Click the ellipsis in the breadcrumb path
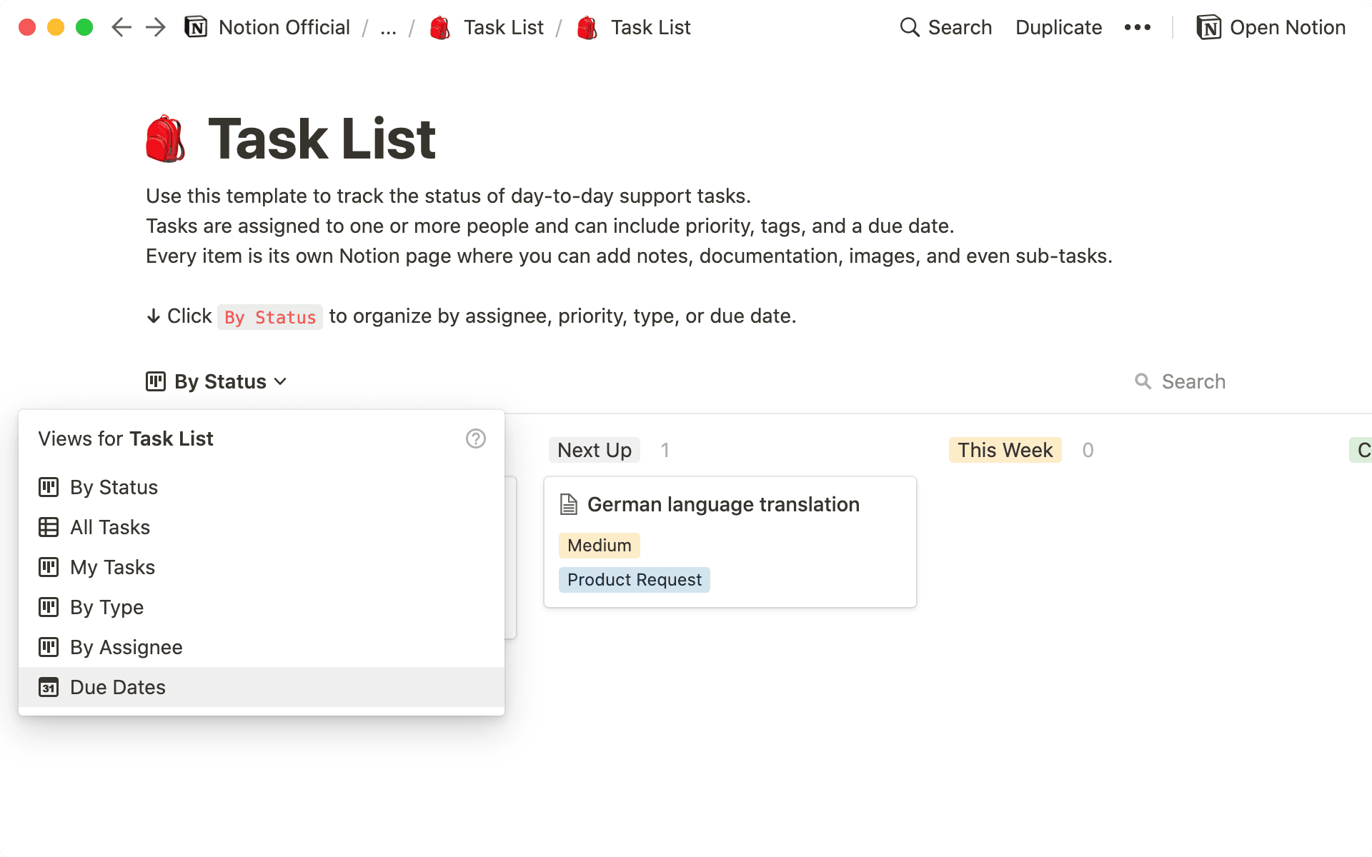1372x857 pixels. tap(388, 27)
